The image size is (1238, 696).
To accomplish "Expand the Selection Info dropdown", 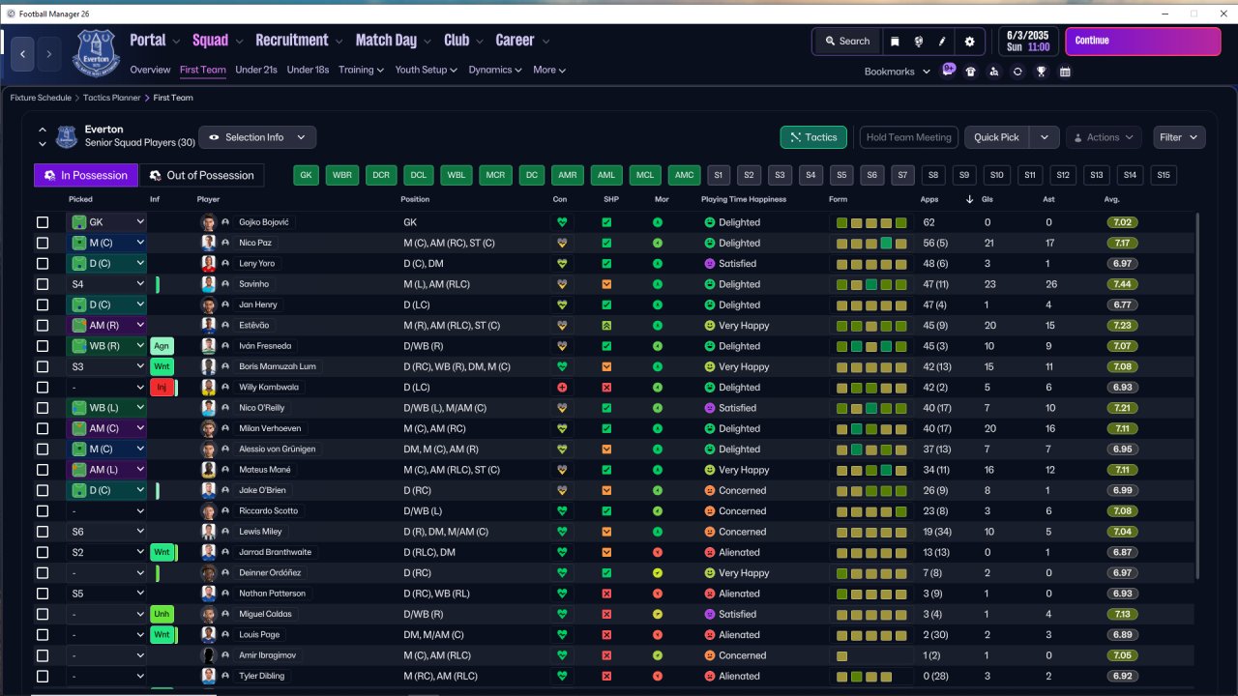I will 257,137.
